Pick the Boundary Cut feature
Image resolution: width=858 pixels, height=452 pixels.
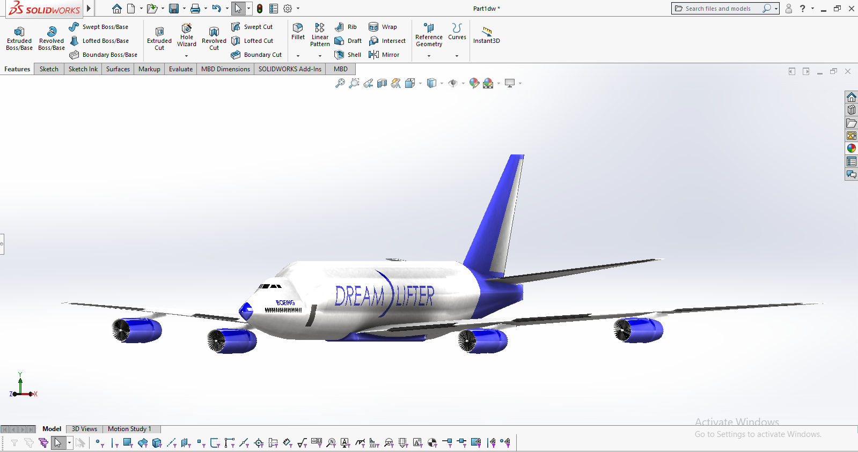point(256,55)
